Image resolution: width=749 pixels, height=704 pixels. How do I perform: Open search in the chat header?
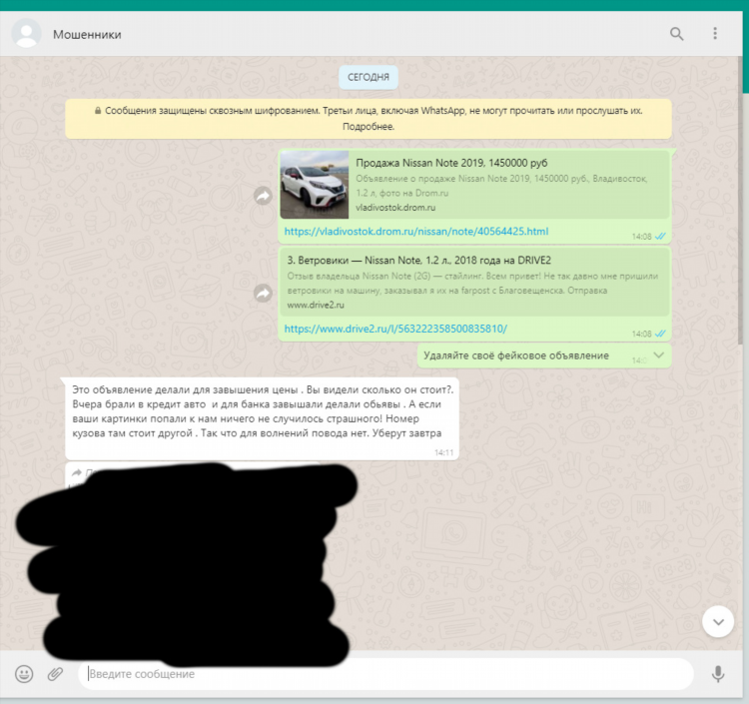(x=676, y=34)
